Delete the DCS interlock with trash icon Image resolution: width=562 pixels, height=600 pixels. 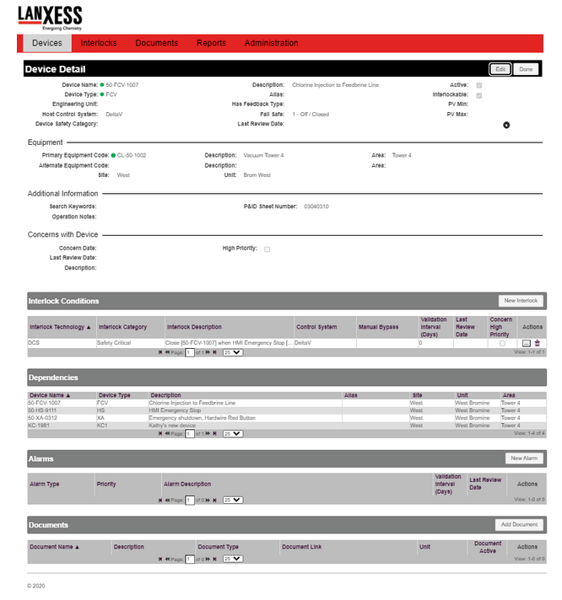tap(537, 343)
